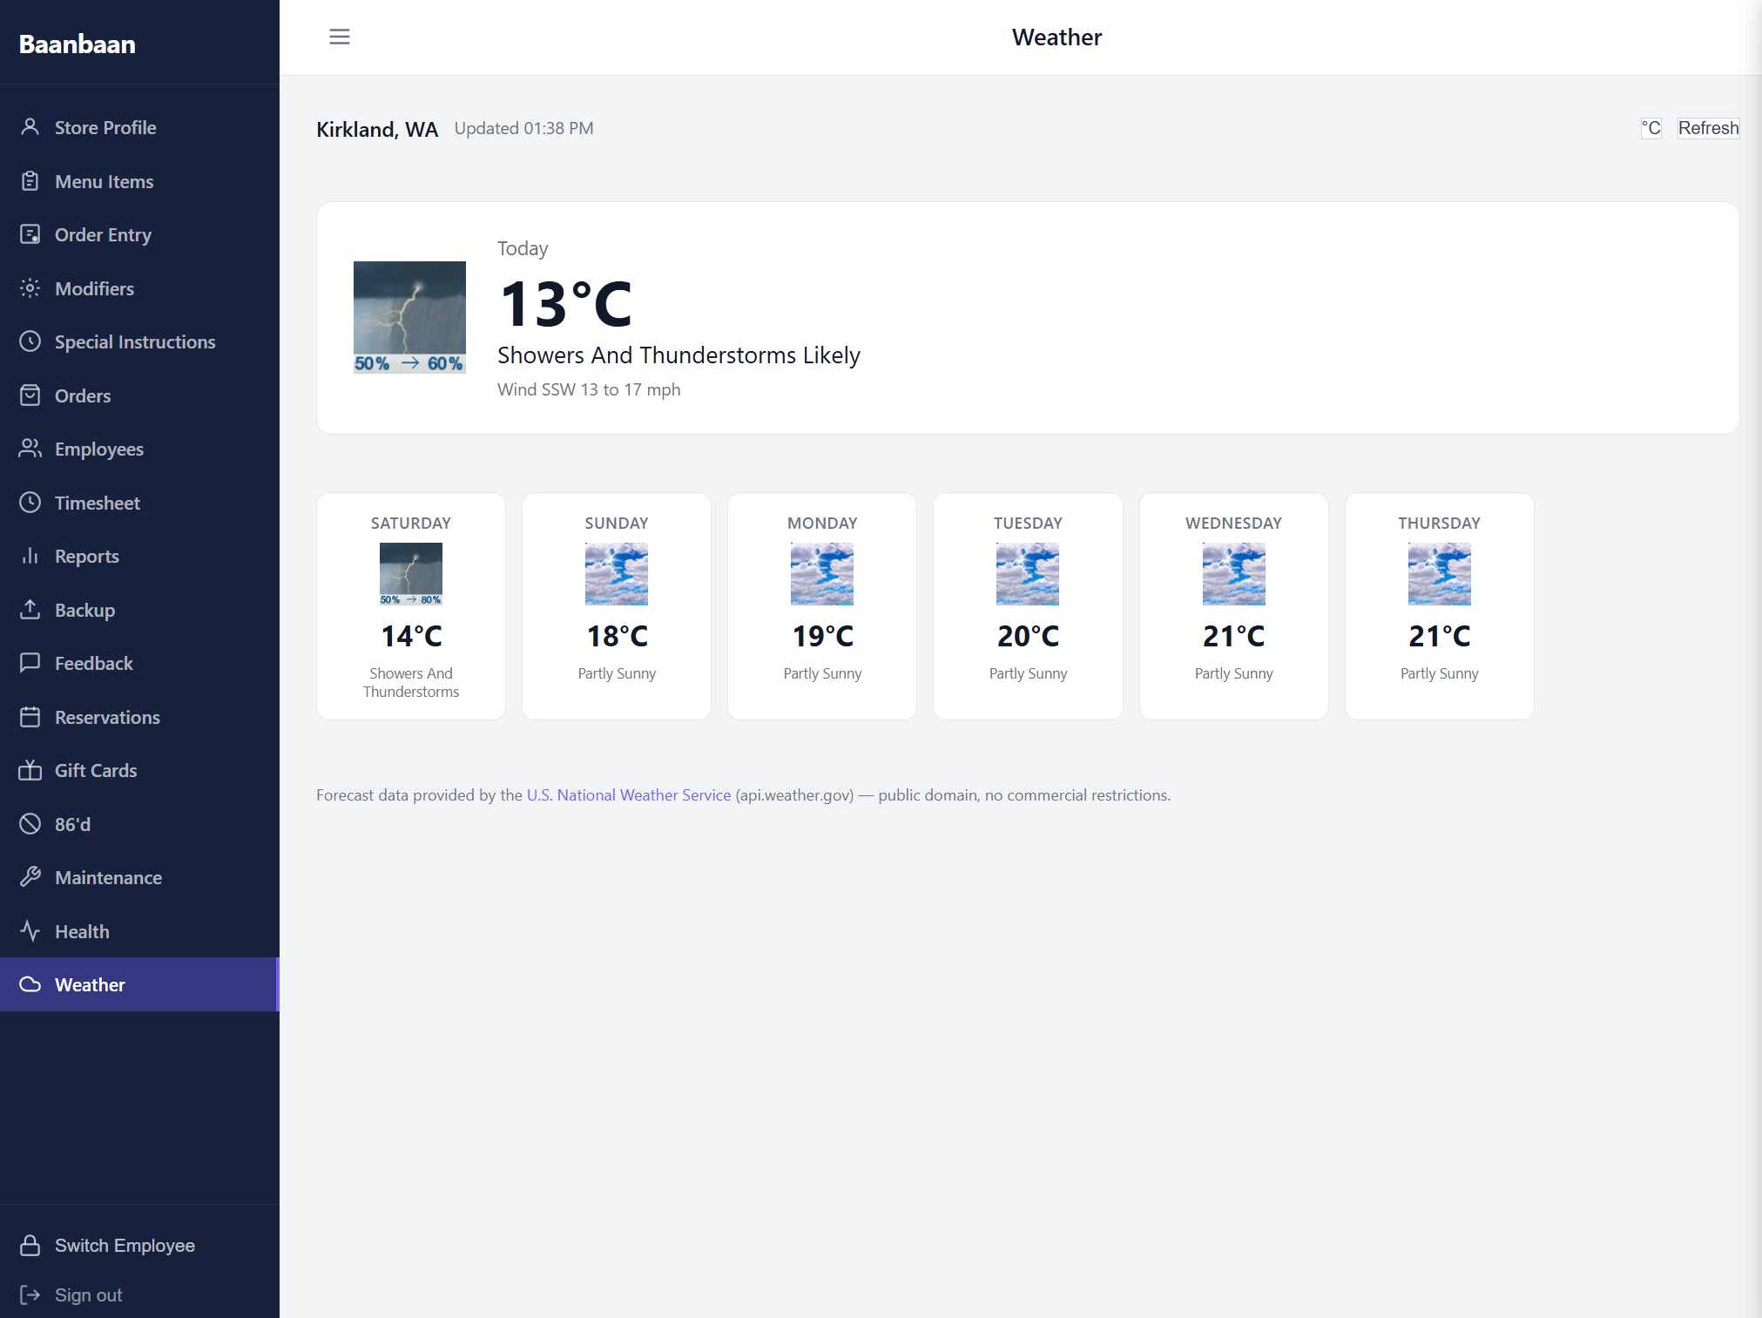This screenshot has width=1762, height=1318.
Task: Refresh the weather forecast
Action: pos(1708,128)
